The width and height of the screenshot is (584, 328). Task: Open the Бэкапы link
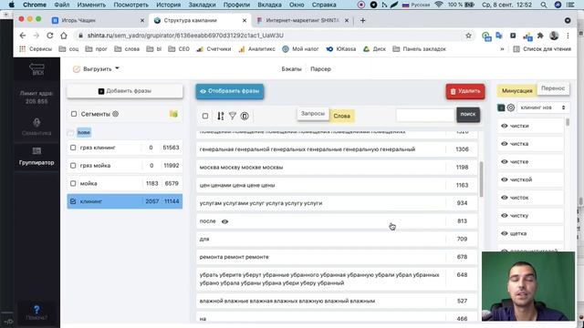click(291, 69)
